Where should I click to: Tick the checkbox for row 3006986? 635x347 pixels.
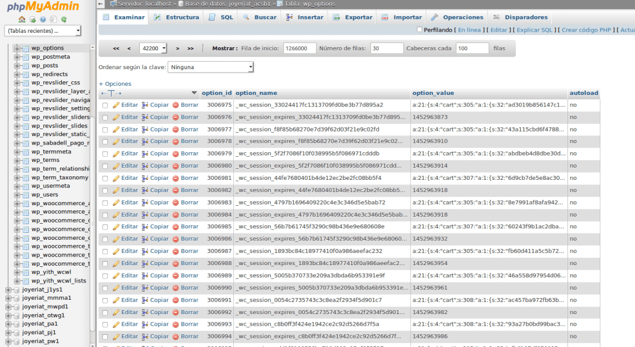[x=105, y=239]
